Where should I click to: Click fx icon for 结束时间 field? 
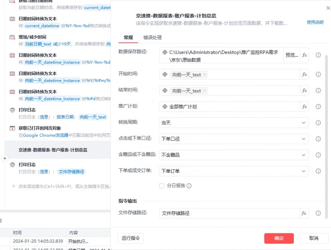tap(304, 91)
